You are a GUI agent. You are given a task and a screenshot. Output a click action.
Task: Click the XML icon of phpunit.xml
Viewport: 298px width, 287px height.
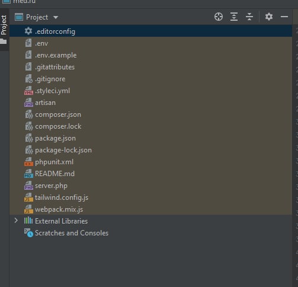28,162
